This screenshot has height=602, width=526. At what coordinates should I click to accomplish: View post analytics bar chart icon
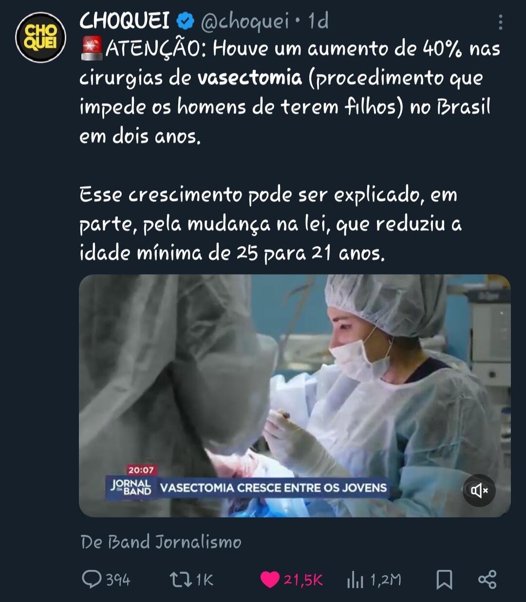[355, 580]
